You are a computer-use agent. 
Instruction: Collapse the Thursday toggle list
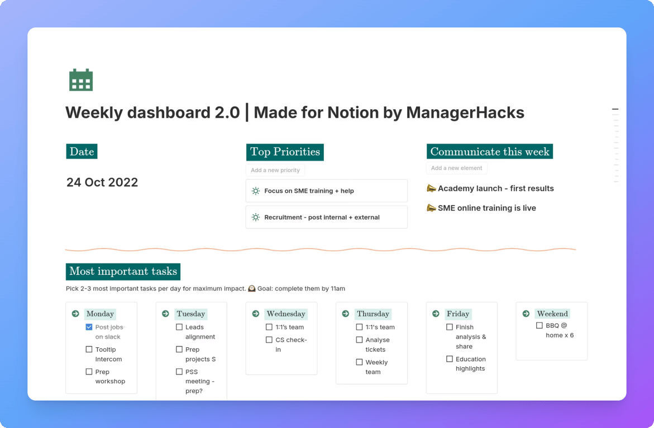tap(345, 314)
